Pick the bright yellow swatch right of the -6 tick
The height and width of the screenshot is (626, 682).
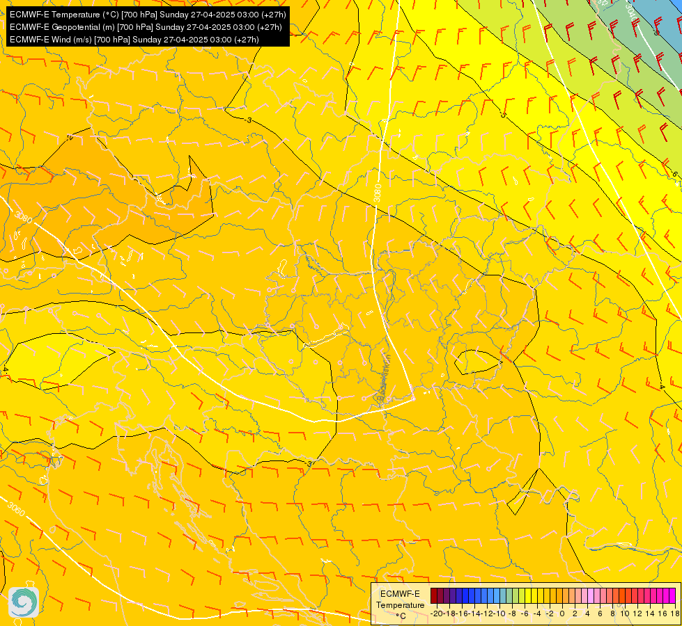pyautogui.click(x=528, y=595)
